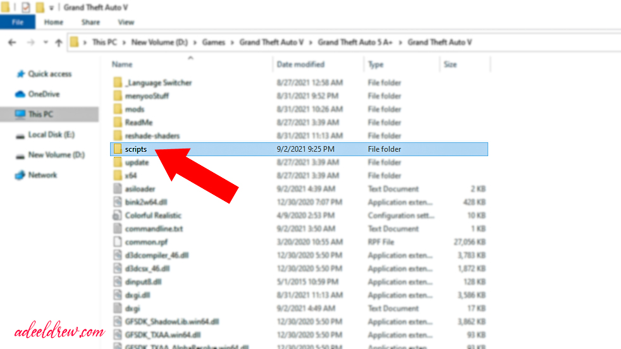
Task: Go up one folder level
Action: click(59, 42)
